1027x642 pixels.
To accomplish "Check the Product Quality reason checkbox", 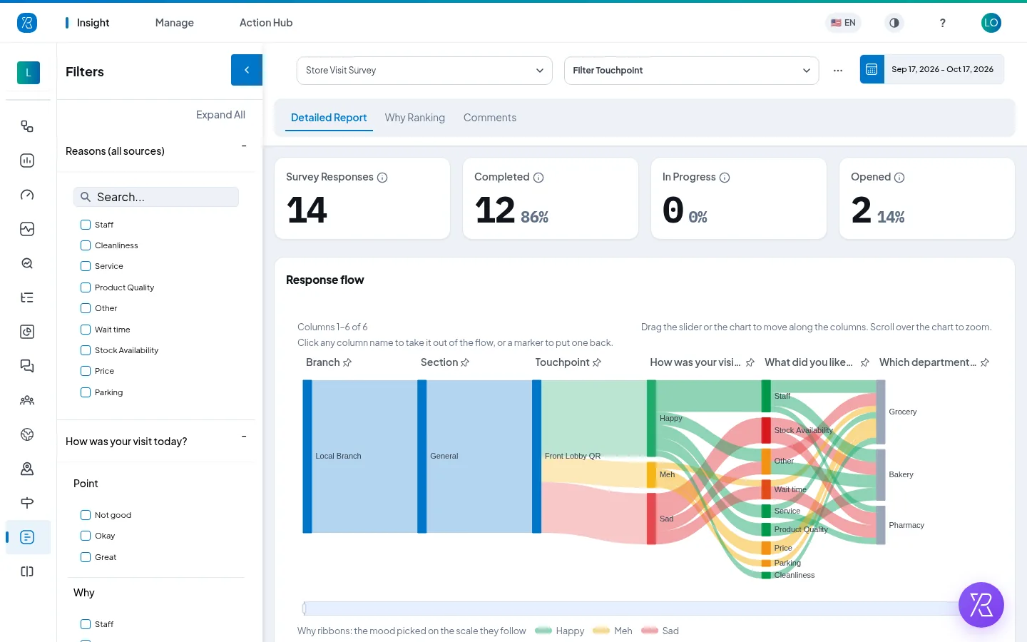I will pyautogui.click(x=86, y=287).
